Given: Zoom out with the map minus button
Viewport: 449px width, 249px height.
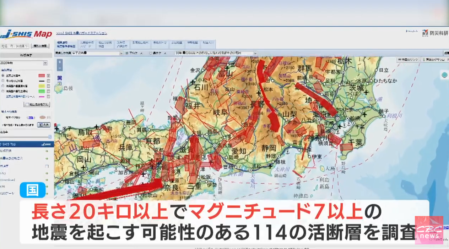Looking at the screenshot, I should (60, 68).
